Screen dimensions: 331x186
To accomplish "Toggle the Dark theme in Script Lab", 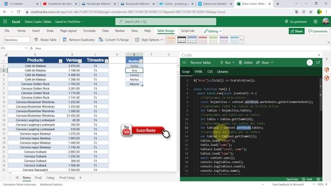I will [x=307, y=179].
